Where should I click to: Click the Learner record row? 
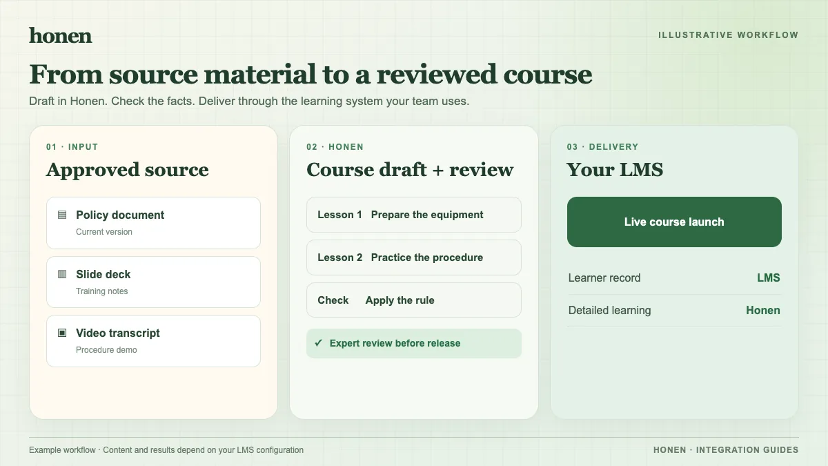(674, 278)
